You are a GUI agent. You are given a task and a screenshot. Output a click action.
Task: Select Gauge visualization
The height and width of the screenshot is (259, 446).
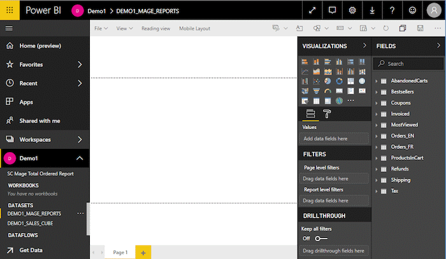tap(327, 91)
